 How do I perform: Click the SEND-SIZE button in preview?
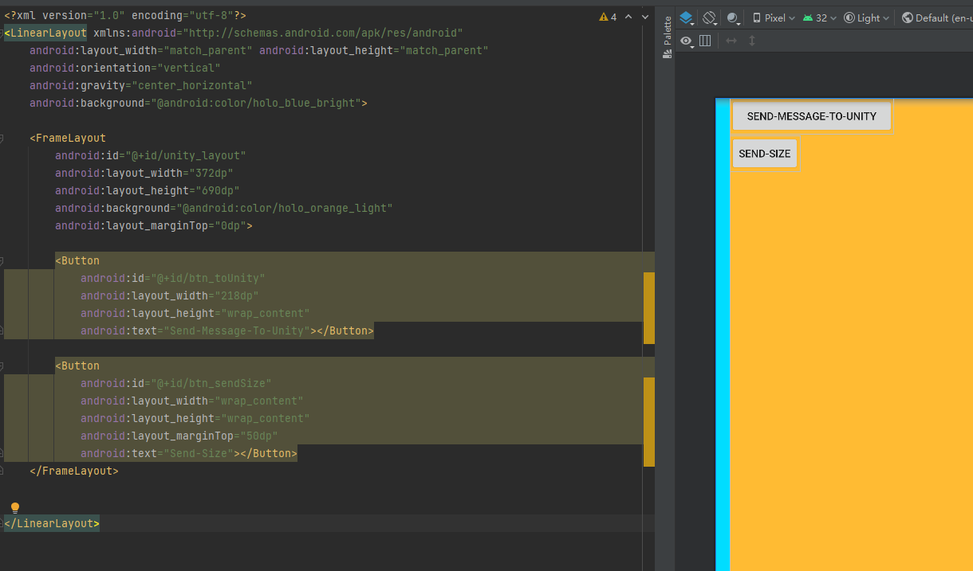click(764, 153)
